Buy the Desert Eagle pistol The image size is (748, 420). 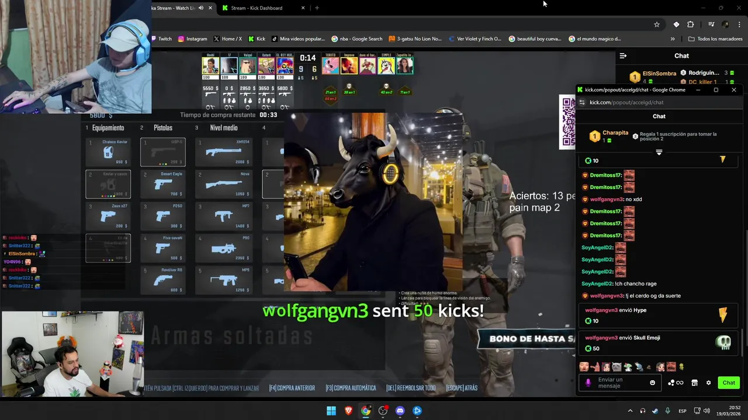point(163,184)
